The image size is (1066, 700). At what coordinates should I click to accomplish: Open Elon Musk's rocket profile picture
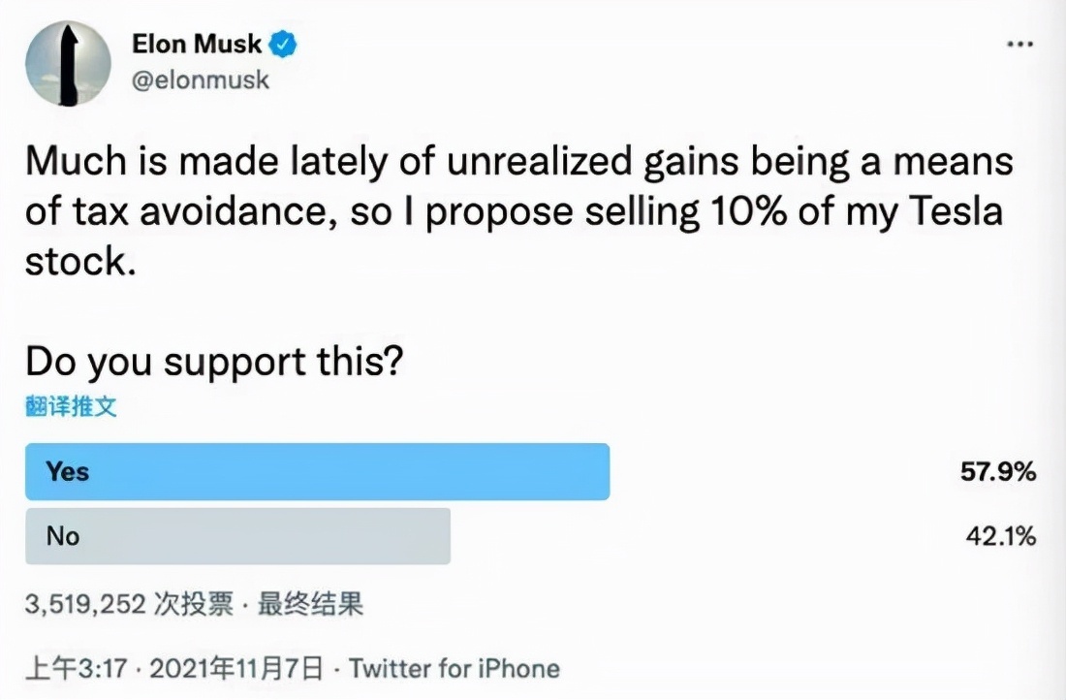click(68, 63)
